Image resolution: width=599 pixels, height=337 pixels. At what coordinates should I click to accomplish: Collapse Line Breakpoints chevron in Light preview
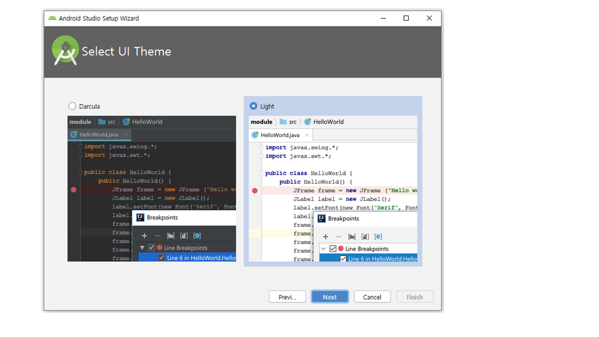pos(323,249)
